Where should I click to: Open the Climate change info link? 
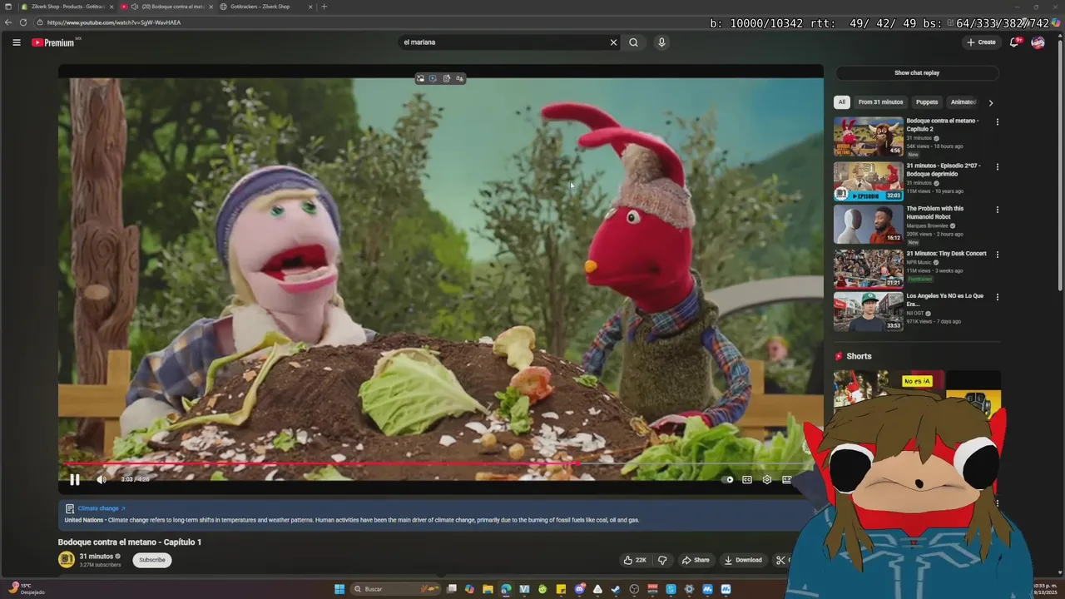[102, 508]
